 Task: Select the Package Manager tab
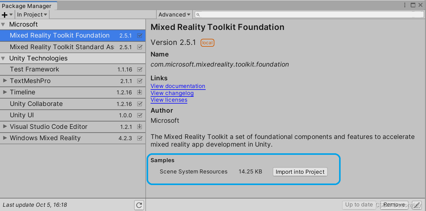pyautogui.click(x=28, y=6)
